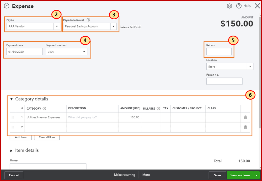Open the Payment method dropdown arrow

coord(84,52)
